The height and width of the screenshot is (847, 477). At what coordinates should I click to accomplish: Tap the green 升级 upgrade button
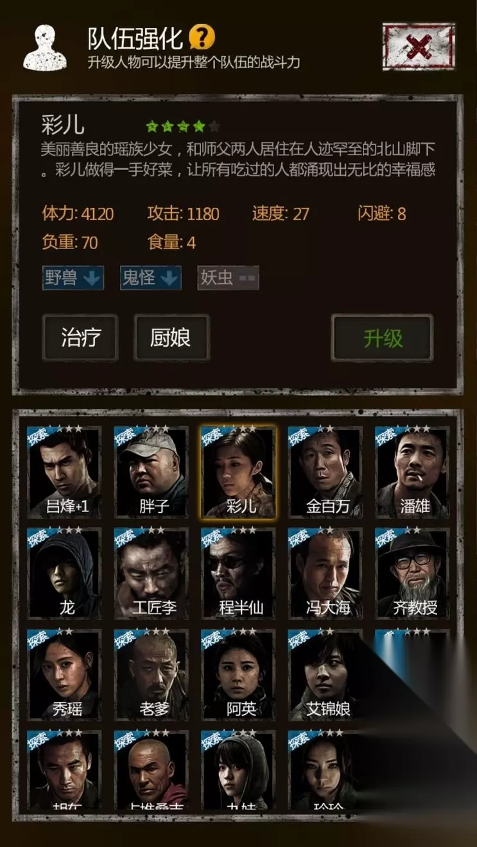coord(383,338)
